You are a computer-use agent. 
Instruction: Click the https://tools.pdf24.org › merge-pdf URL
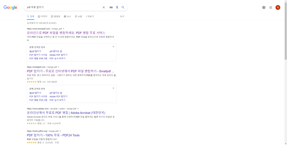tap(43, 131)
